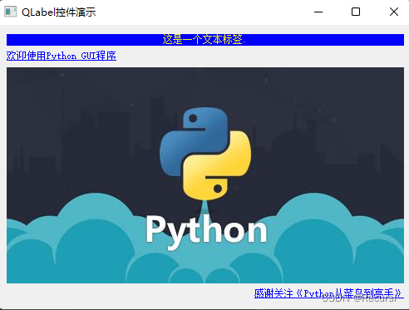The height and width of the screenshot is (310, 409).
Task: Close the QLabel控件演示 window
Action: click(x=394, y=12)
